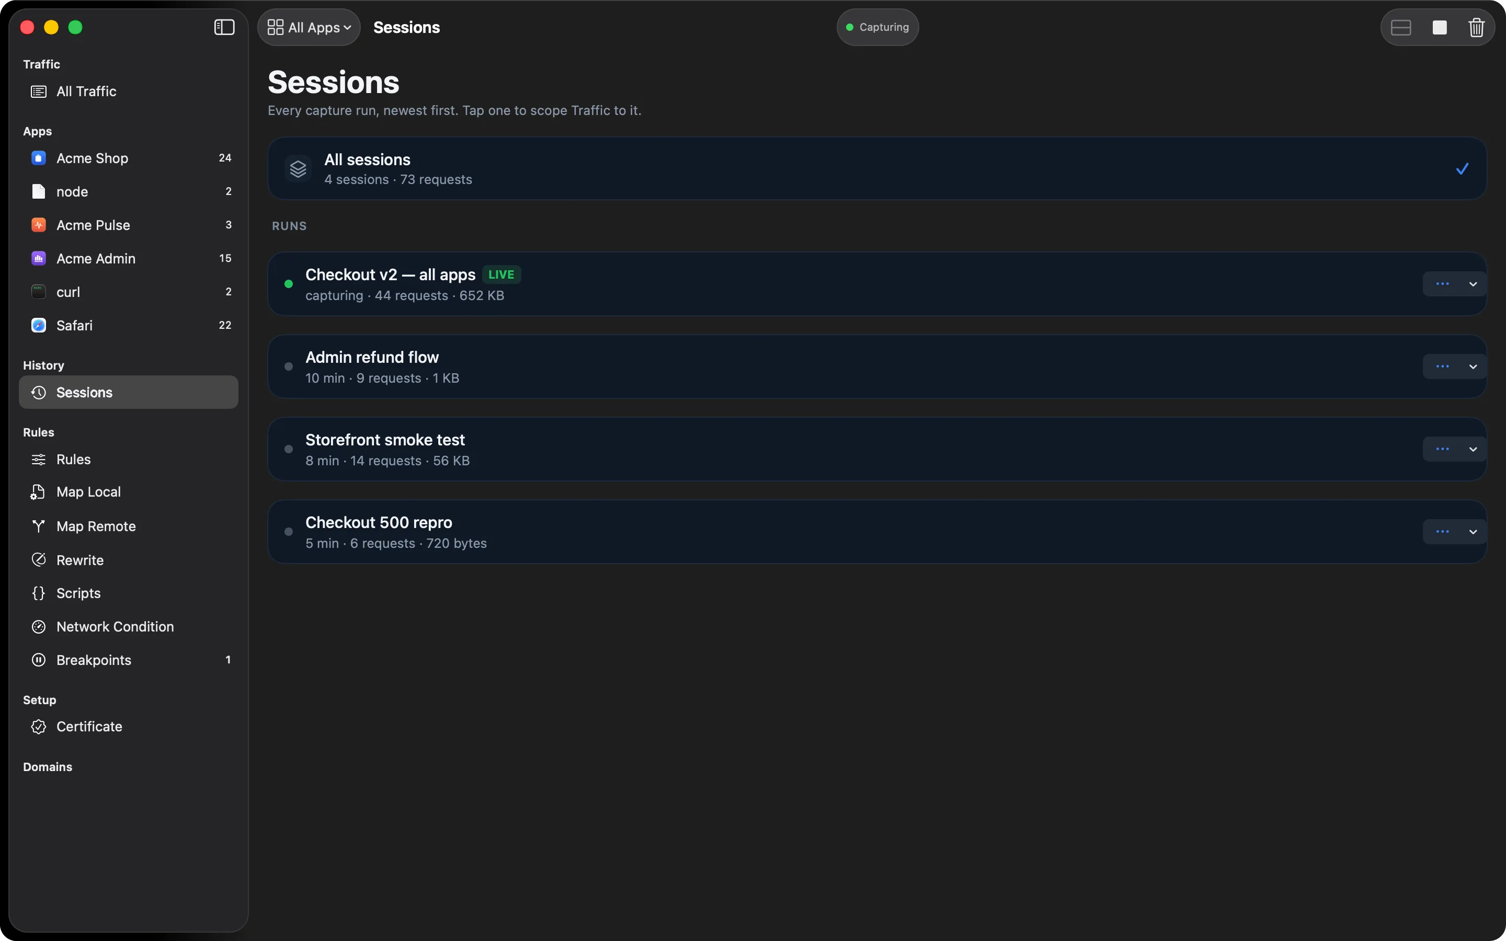Viewport: 1506px width, 941px height.
Task: Click the white stop capture square
Action: pyautogui.click(x=1439, y=27)
